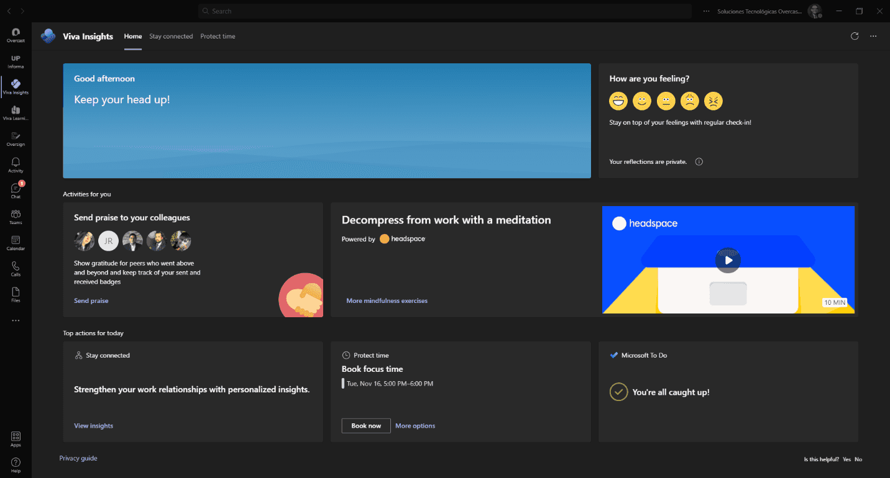
Task: Select the very happy laughing emoji
Action: (618, 101)
